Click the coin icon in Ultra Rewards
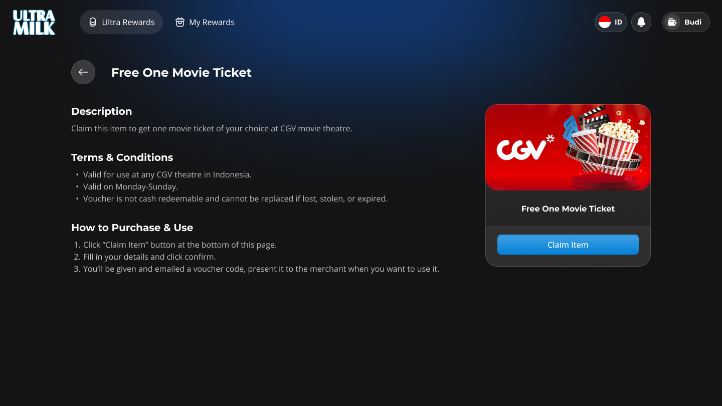The image size is (722, 406). [x=93, y=22]
